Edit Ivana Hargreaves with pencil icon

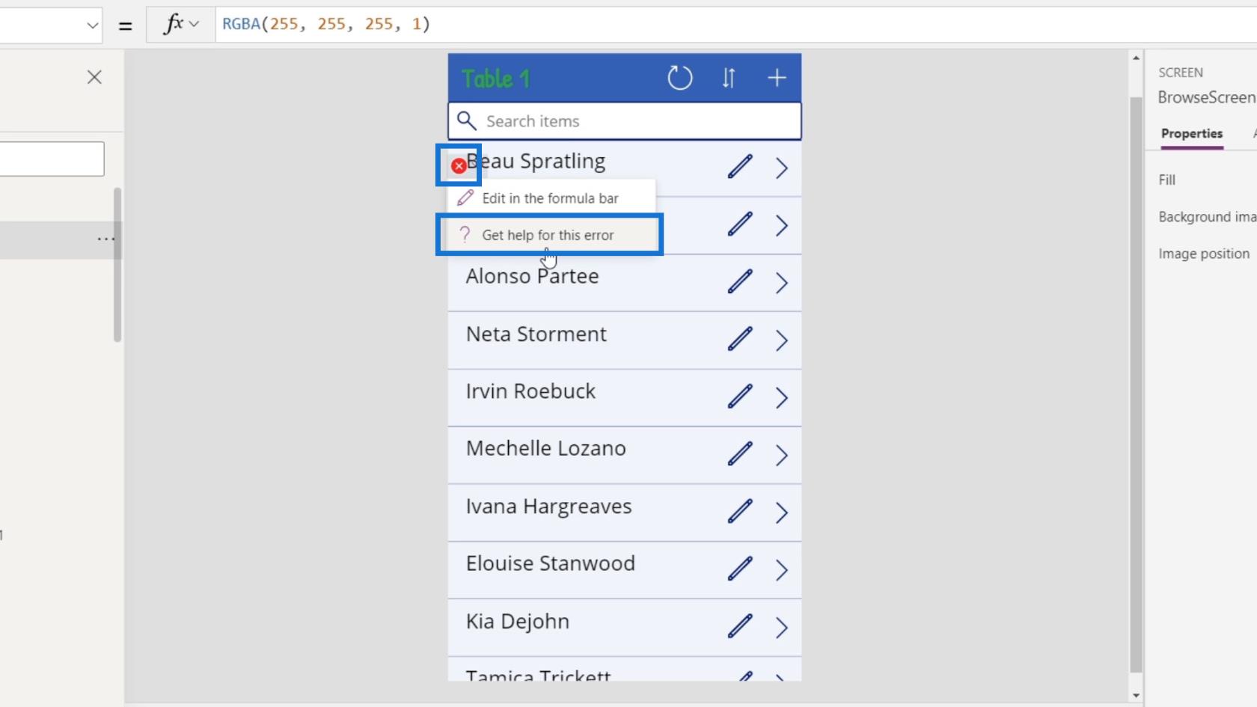(740, 511)
